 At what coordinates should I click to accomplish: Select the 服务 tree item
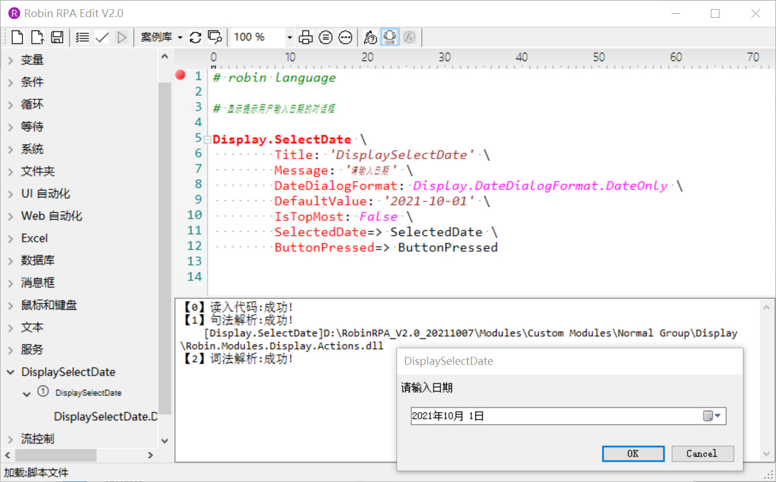[32, 350]
